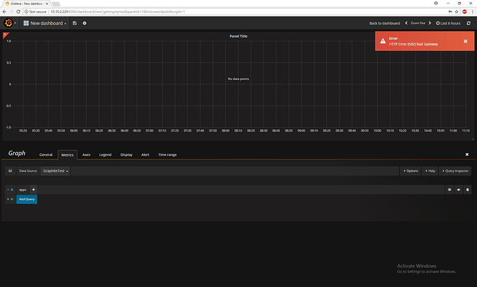Image resolution: width=477 pixels, height=287 pixels.
Task: Open the GraphiteTest data source dropdown
Action: 55,171
